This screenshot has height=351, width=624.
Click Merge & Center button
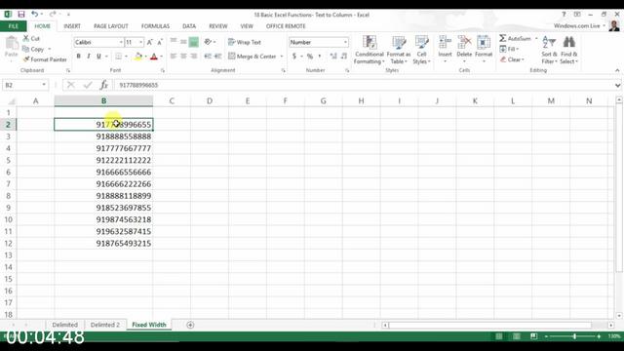(253, 57)
